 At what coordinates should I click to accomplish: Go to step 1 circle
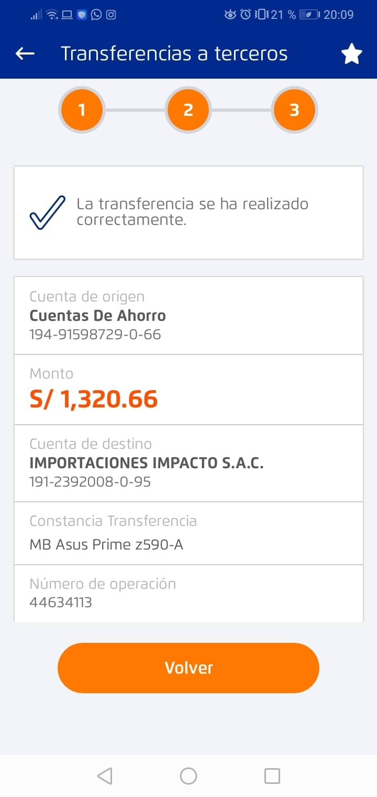[82, 110]
